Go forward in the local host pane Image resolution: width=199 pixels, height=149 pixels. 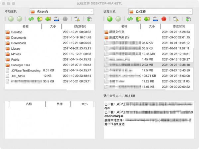pos(20,19)
